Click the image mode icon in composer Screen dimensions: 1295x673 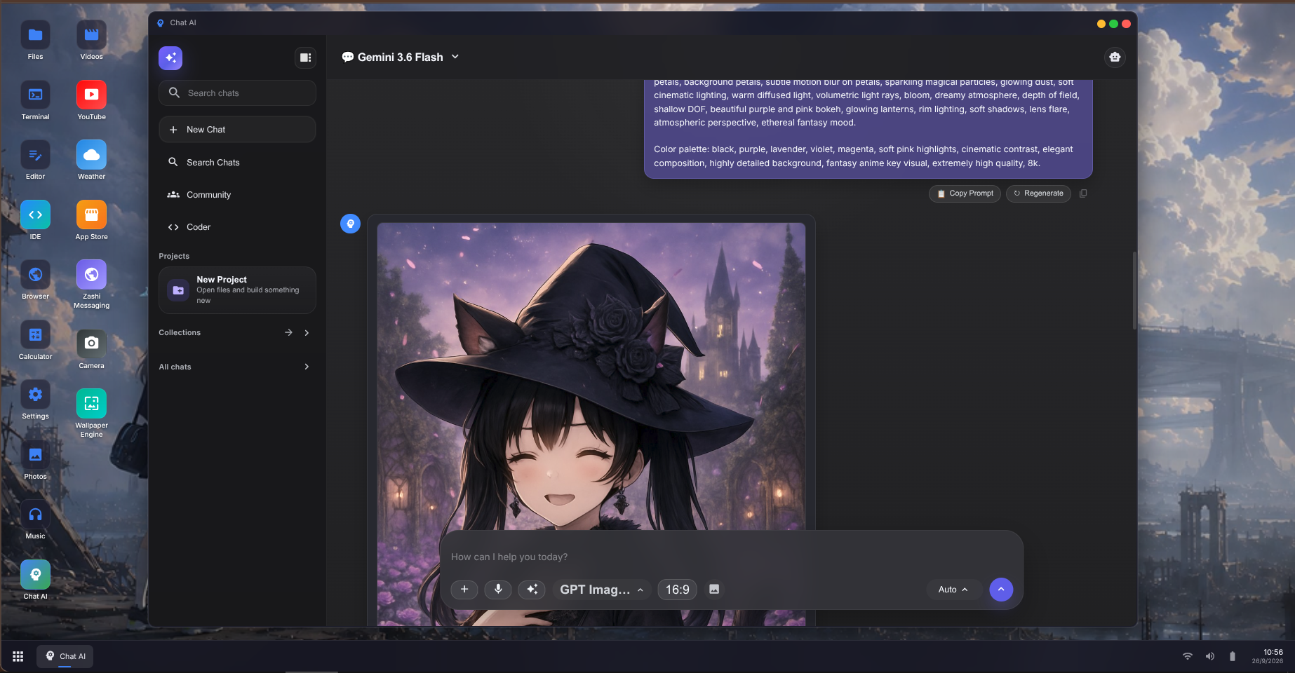714,590
